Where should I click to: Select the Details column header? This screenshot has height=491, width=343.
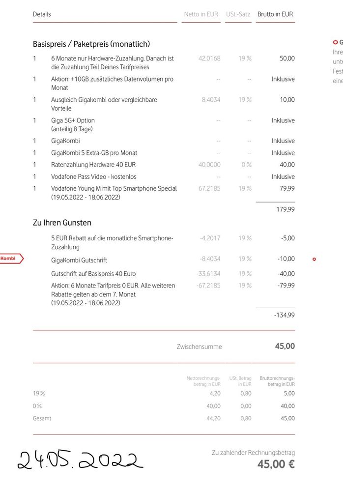(42, 14)
